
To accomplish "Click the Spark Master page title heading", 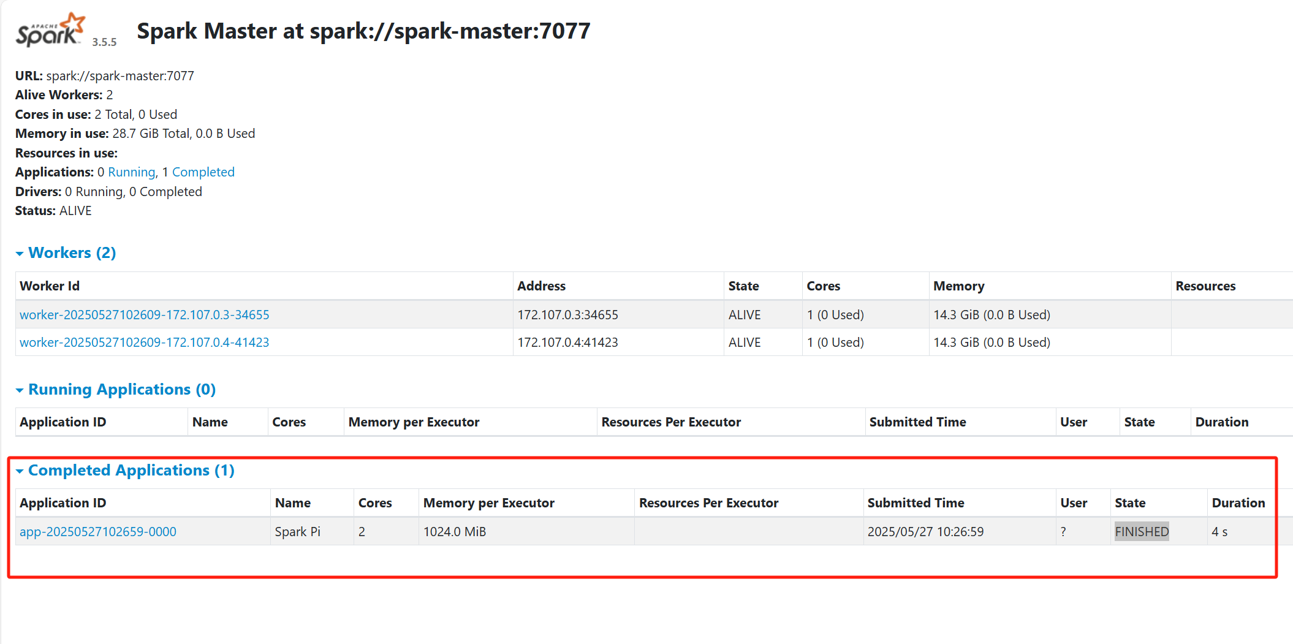I will tap(363, 31).
